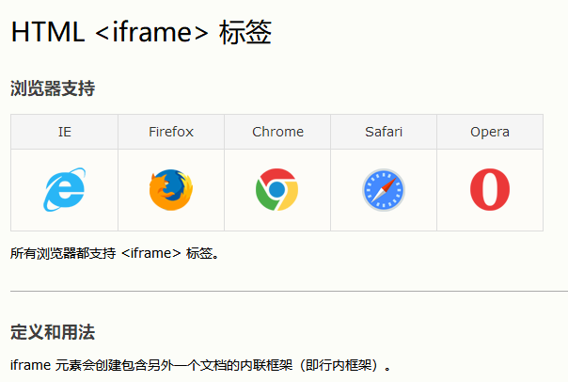
Task: Click the <iframe> text in the title
Action: 151,32
